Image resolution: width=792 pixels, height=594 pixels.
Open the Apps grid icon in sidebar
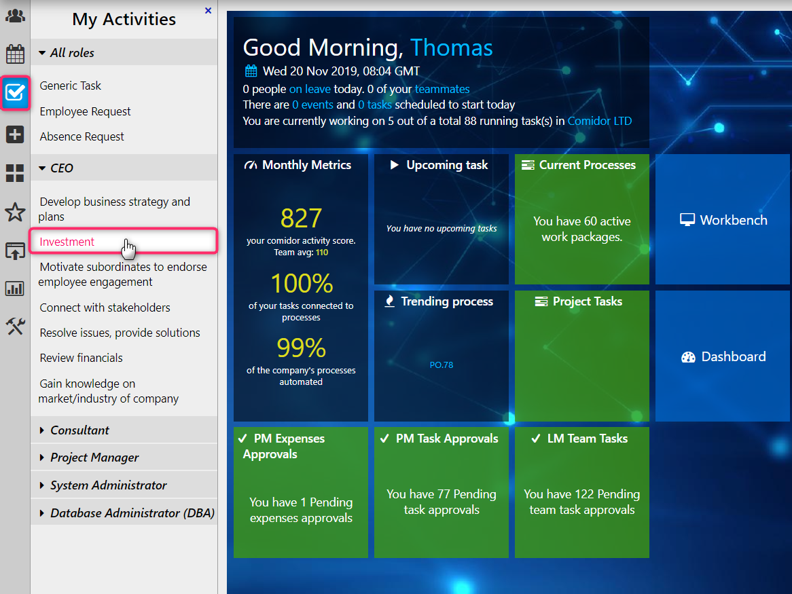click(x=14, y=173)
